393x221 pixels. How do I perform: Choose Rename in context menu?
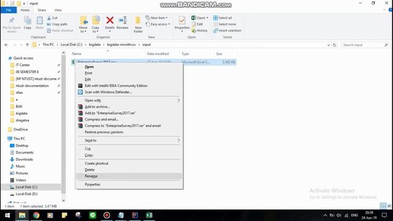129,176
